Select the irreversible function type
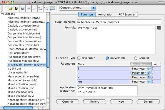The image size is (165, 110). tap(107, 58)
